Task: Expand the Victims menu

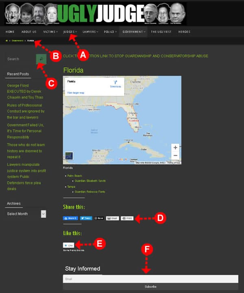Action: pyautogui.click(x=51, y=32)
